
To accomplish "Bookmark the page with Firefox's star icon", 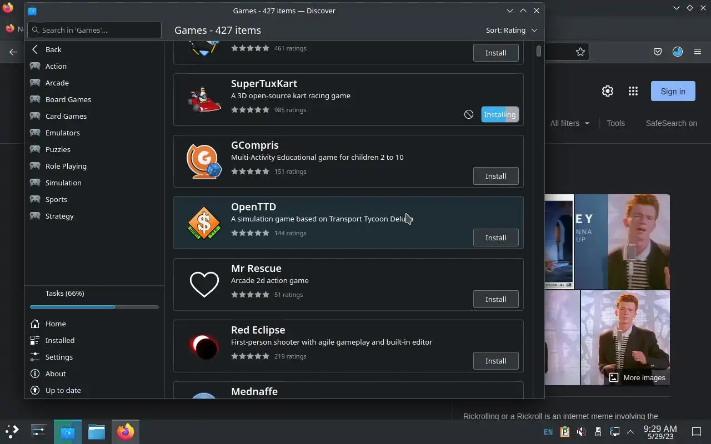I will 580,52.
